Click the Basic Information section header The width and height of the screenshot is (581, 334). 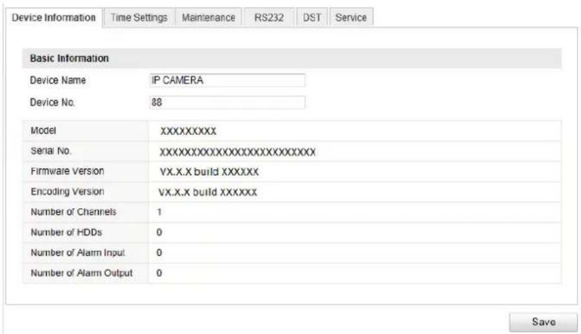(292, 58)
